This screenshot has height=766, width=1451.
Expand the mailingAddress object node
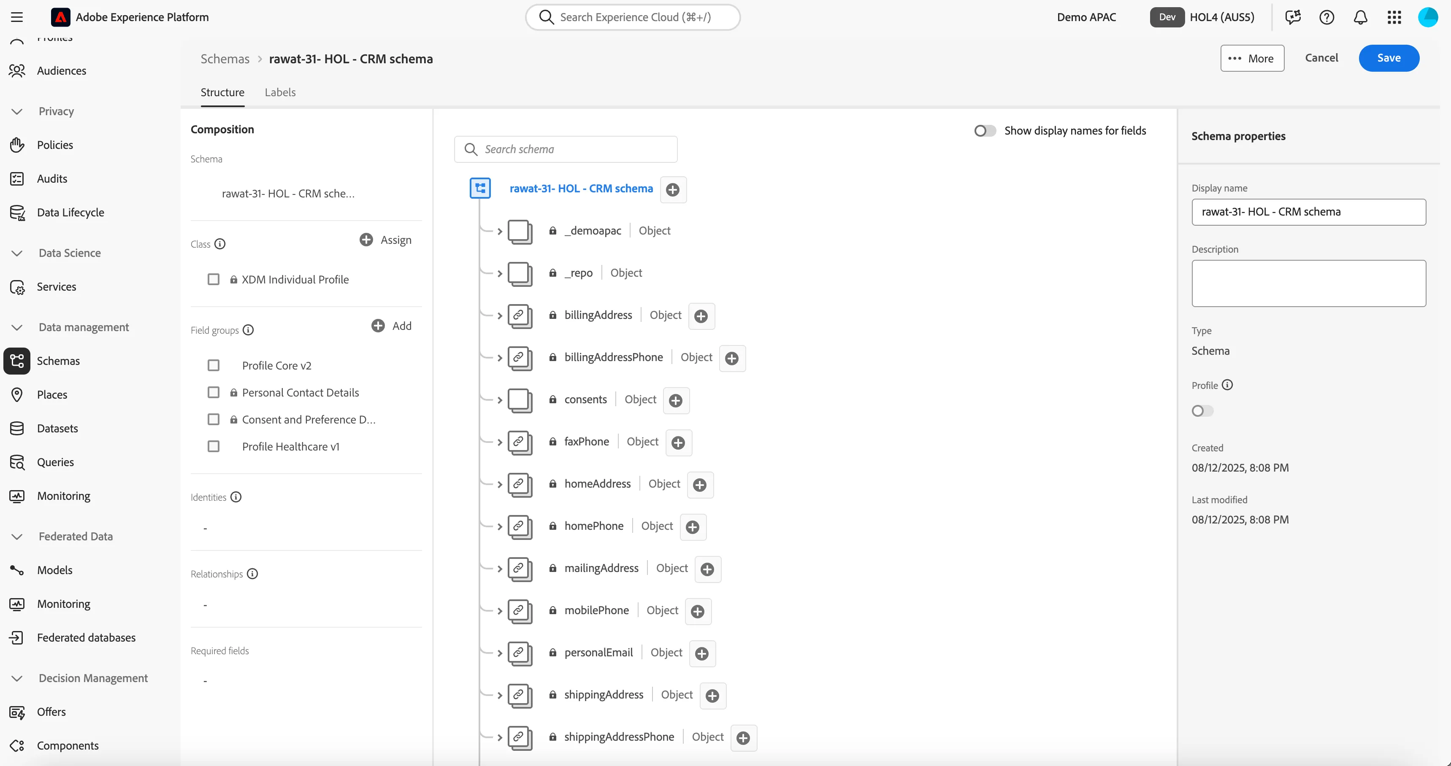point(500,569)
